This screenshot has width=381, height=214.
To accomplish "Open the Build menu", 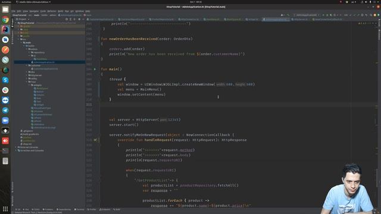I will click(61, 11).
